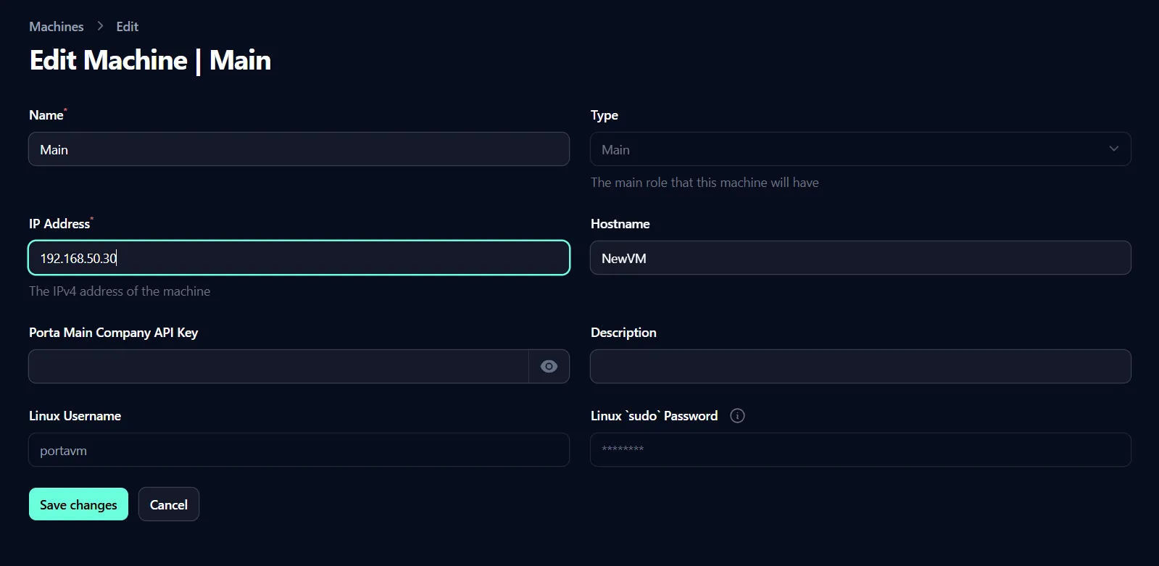Screen dimensions: 1159x566
Task: Focus the Linux sudo Password field
Action: click(x=860, y=450)
